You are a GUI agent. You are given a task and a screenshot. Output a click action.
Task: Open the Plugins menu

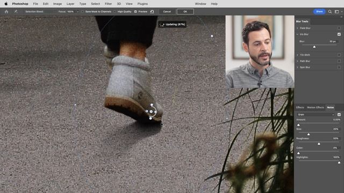[x=142, y=4]
